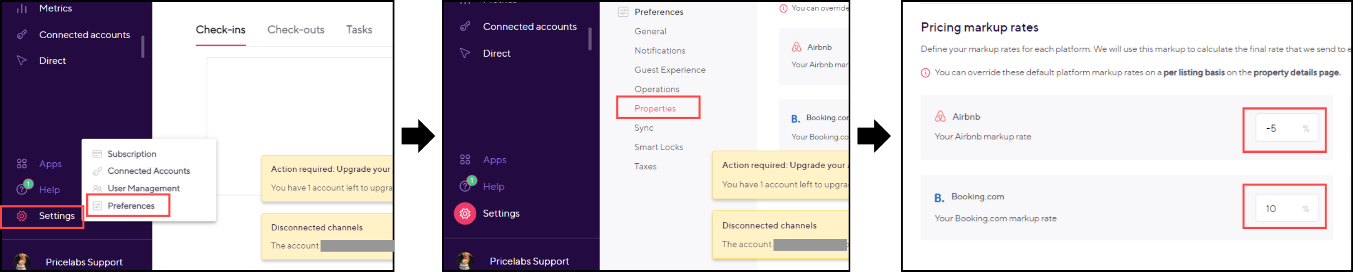The width and height of the screenshot is (1362, 272).
Task: Select General in the Preferences submenu
Action: pos(650,31)
